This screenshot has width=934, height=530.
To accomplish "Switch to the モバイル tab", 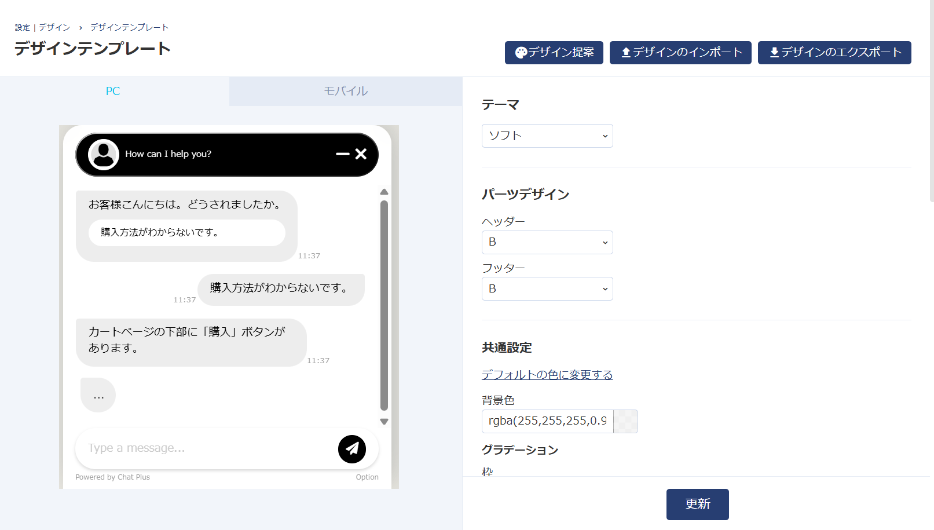I will coord(346,92).
